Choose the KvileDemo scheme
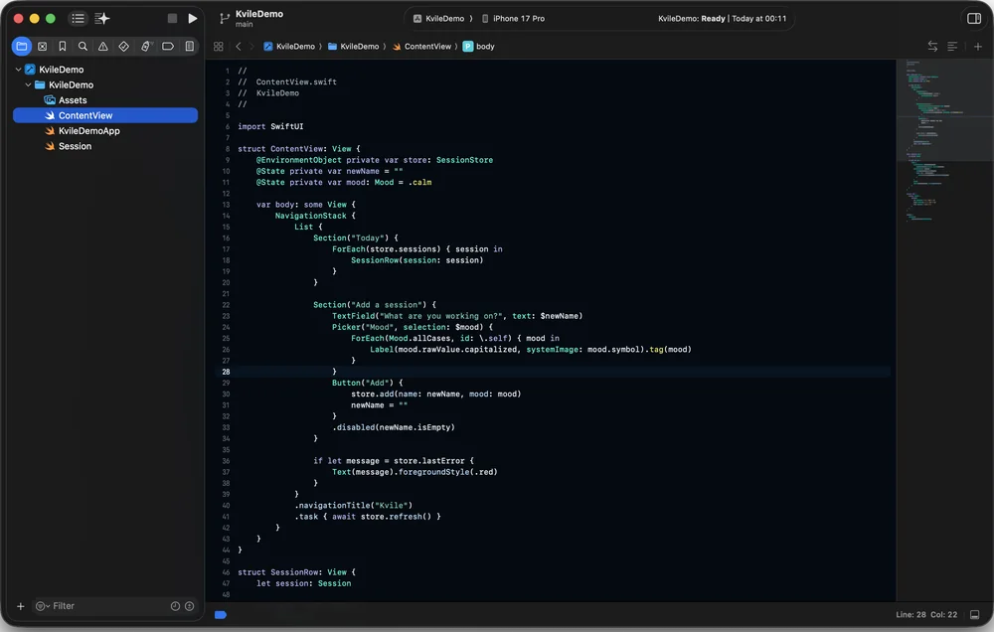 coord(439,18)
